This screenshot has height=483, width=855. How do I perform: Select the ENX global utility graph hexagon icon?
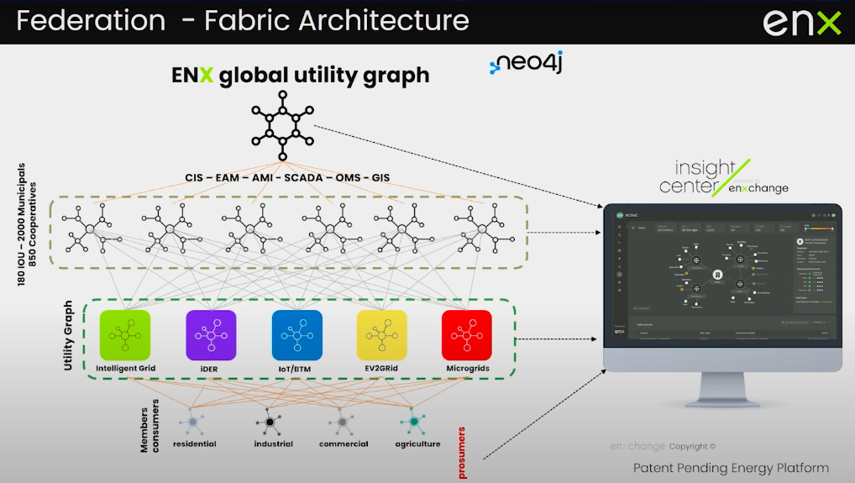tap(282, 125)
